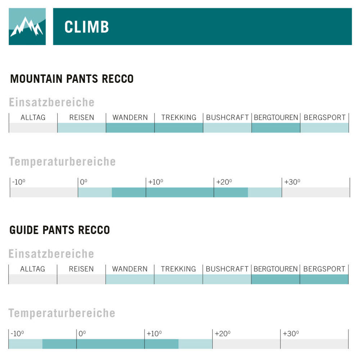Select the Guide Pants Recco heading
Viewport: 360px width, 360px height.
pos(60,230)
